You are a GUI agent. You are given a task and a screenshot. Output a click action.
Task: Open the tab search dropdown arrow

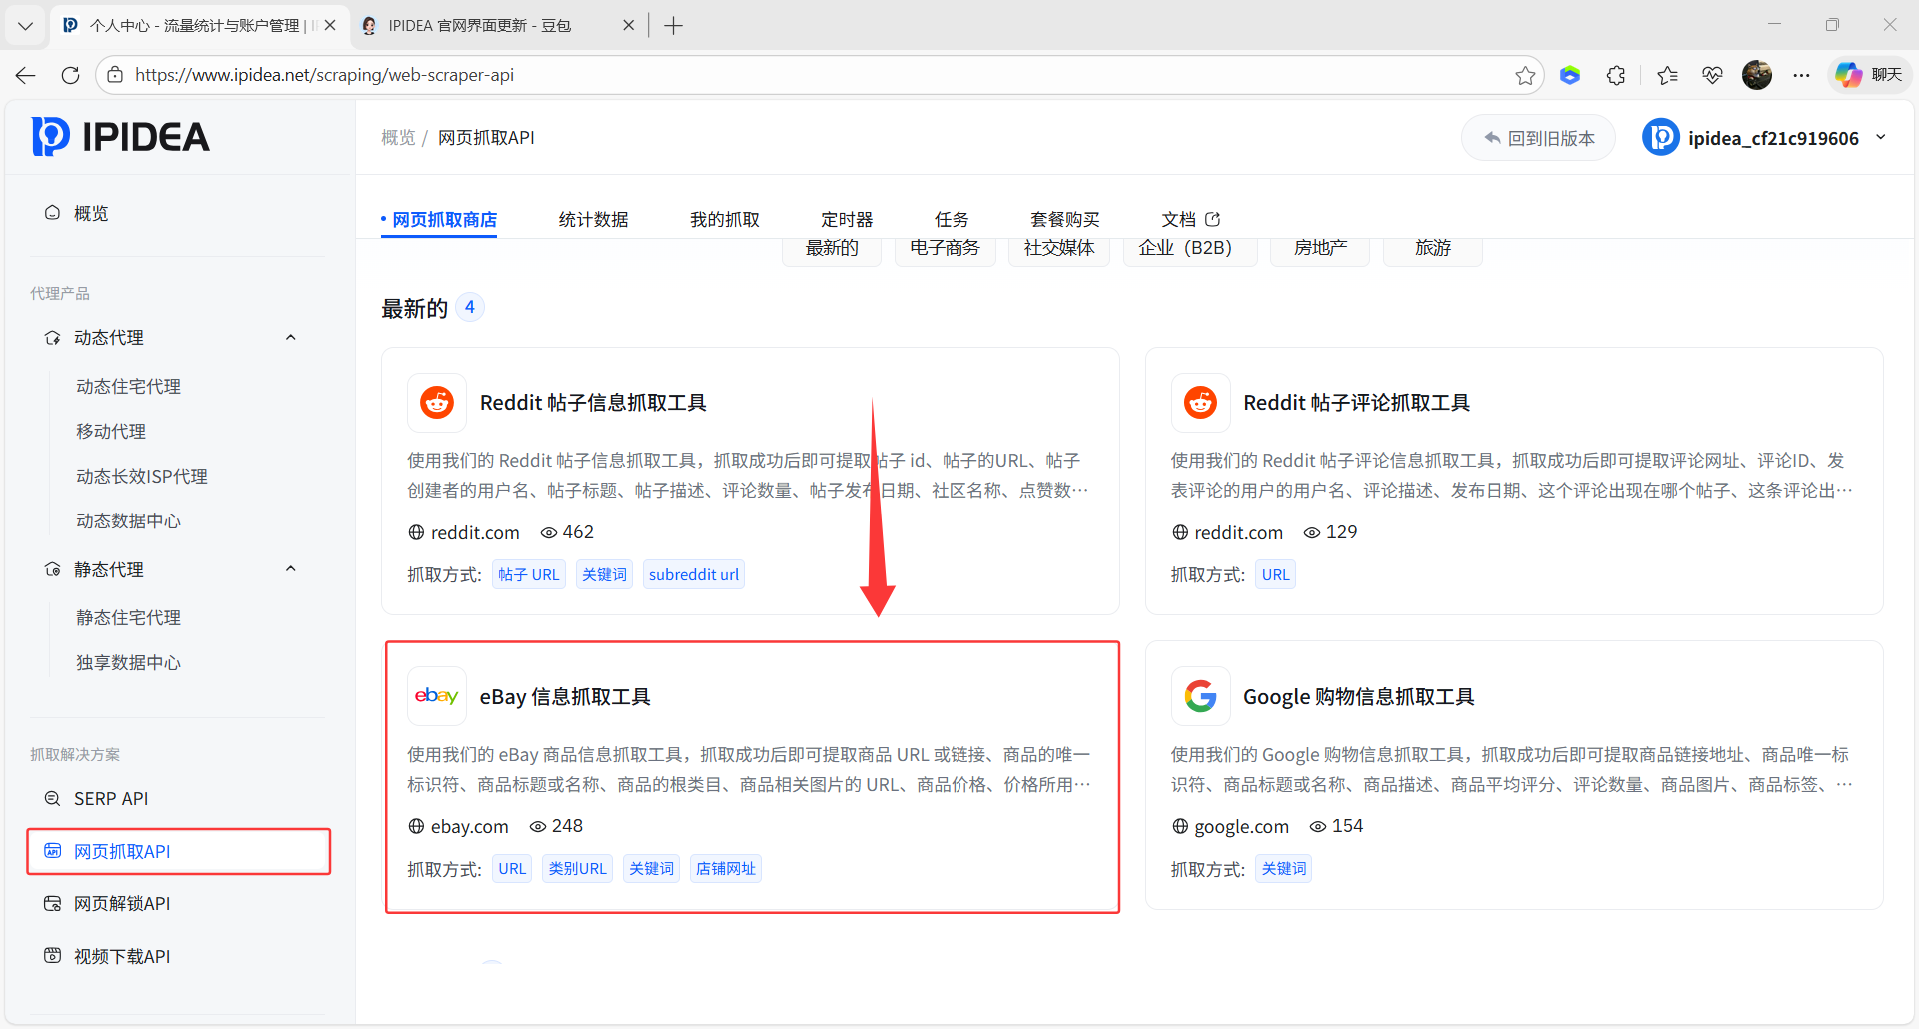coord(25,26)
